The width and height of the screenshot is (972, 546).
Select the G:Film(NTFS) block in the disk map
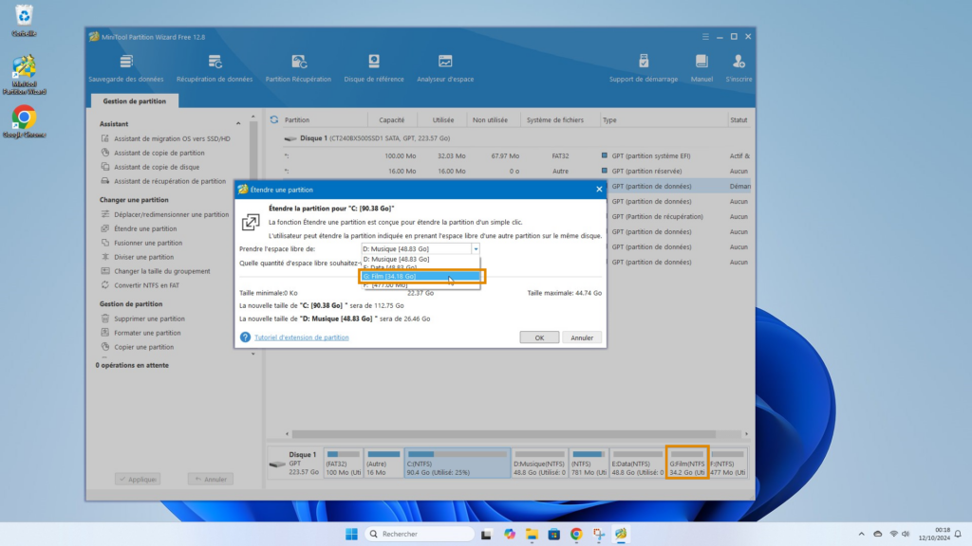[687, 463]
